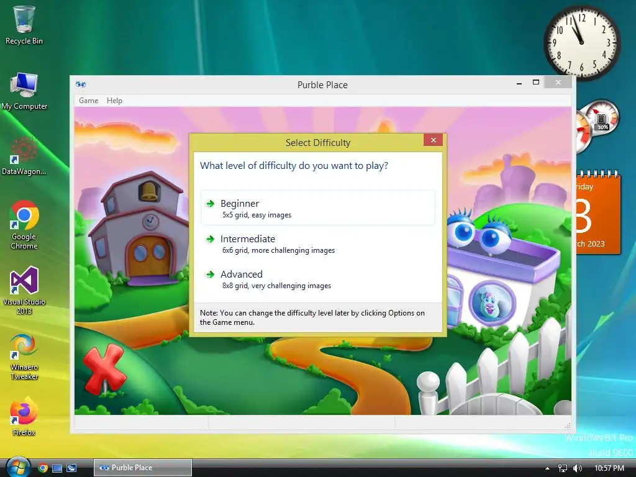Click the Purble Place taskbar button
Image resolution: width=636 pixels, height=477 pixels.
[143, 468]
